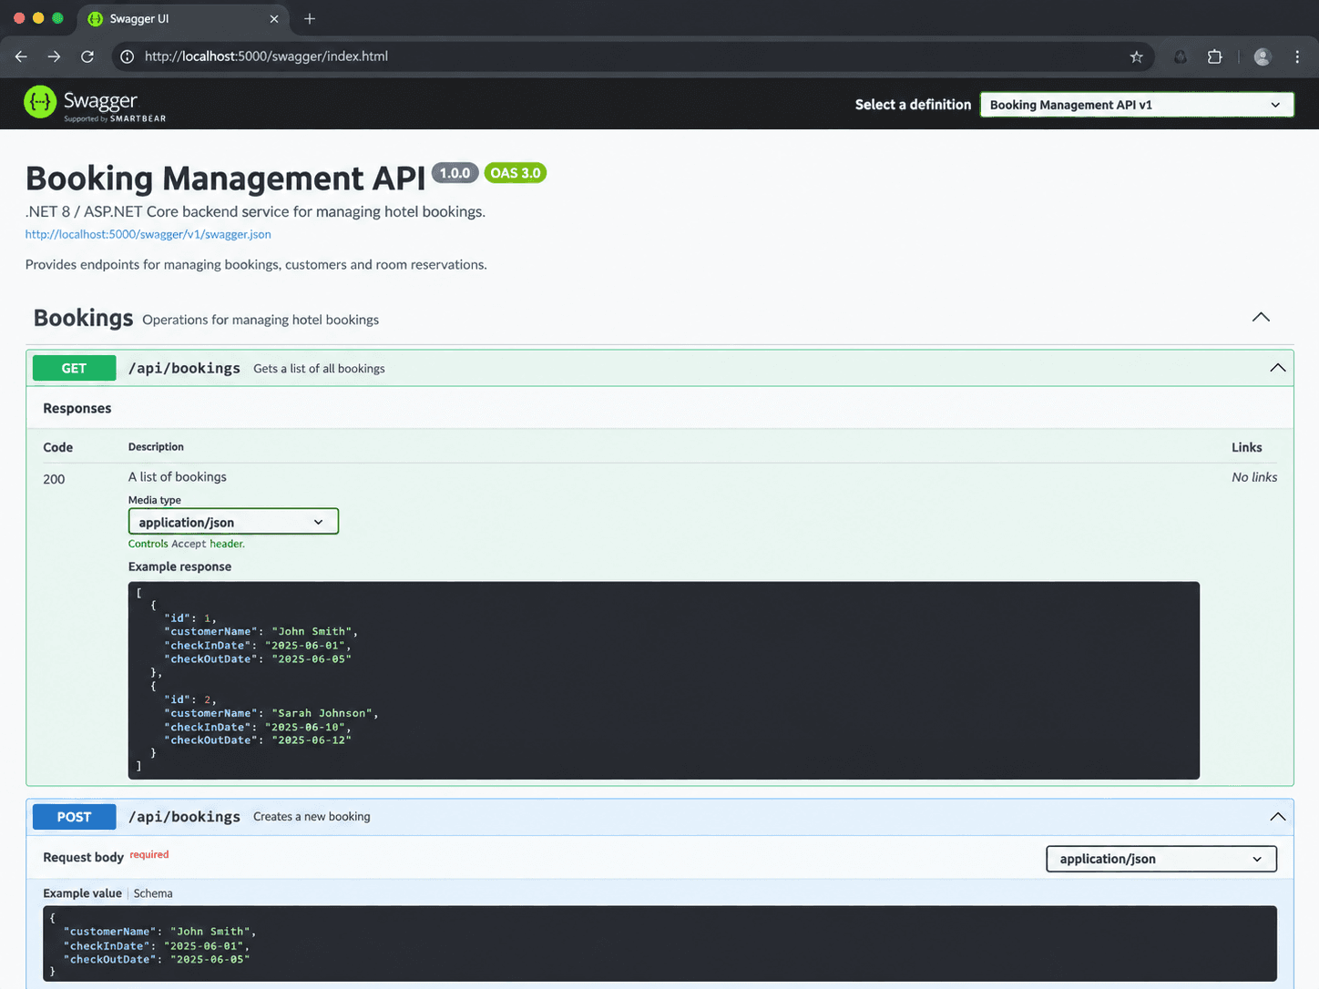Click the "Creates a new booking" summary
The width and height of the screenshot is (1319, 989).
point(312,817)
